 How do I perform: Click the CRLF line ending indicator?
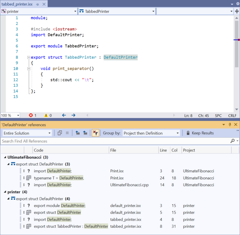click(x=232, y=115)
